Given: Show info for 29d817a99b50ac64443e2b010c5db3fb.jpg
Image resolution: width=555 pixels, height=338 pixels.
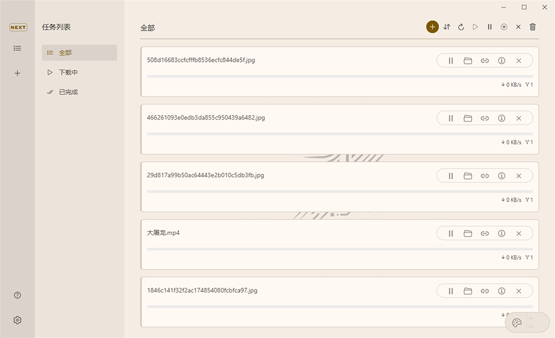Looking at the screenshot, I should tap(502, 176).
